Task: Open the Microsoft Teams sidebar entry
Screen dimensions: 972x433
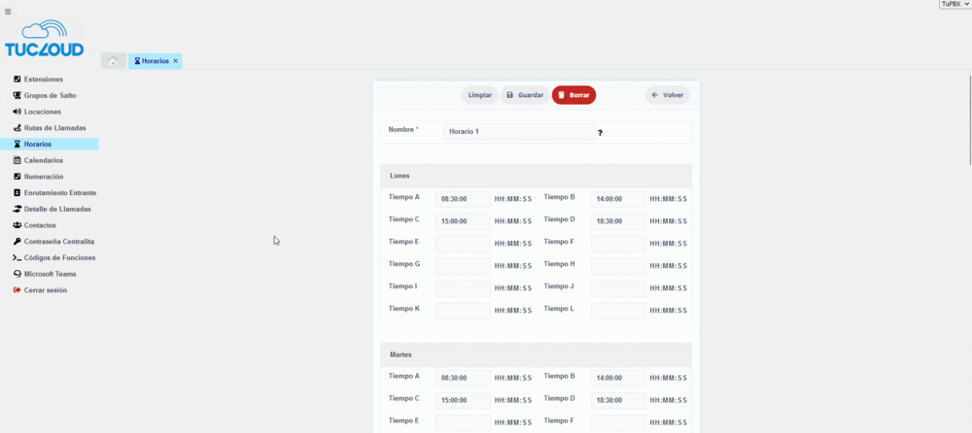Action: pyautogui.click(x=50, y=274)
